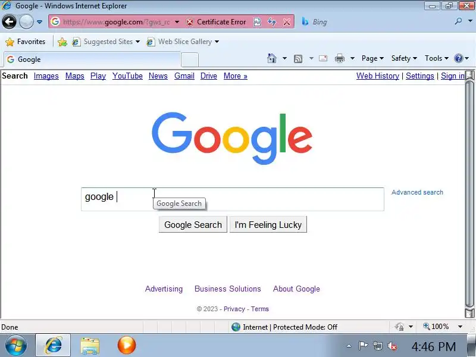Expand the Print options dropdown arrow
The width and height of the screenshot is (476, 357).
click(352, 58)
